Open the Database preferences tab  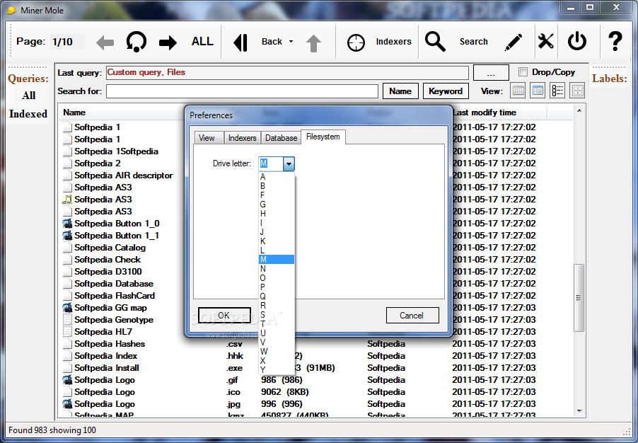coord(281,137)
